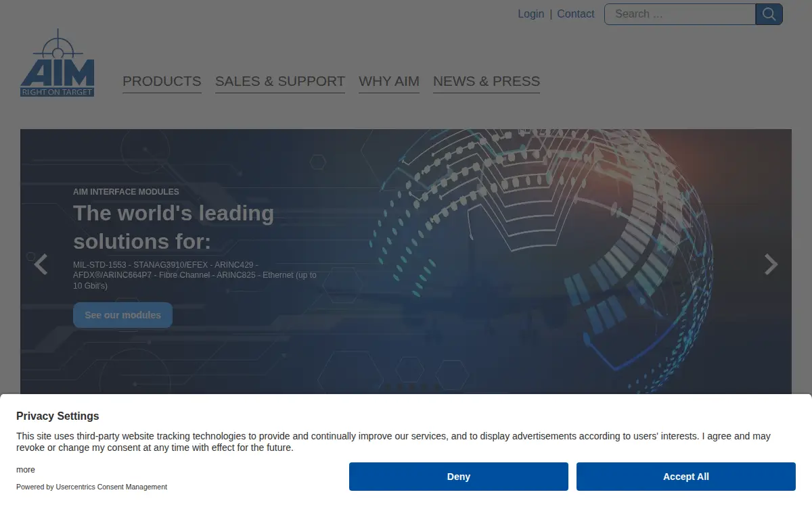The width and height of the screenshot is (812, 507).
Task: Accept All in Privacy Settings
Action: 686,477
